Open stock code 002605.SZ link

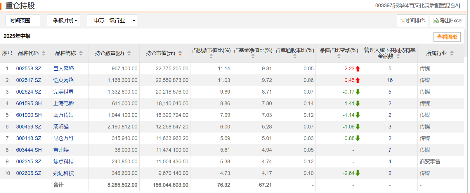[x=29, y=173]
